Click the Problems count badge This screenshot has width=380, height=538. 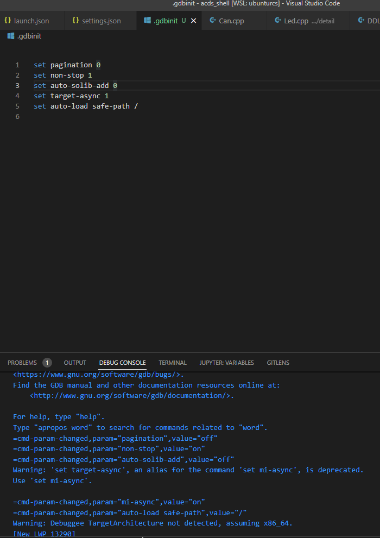pos(47,362)
